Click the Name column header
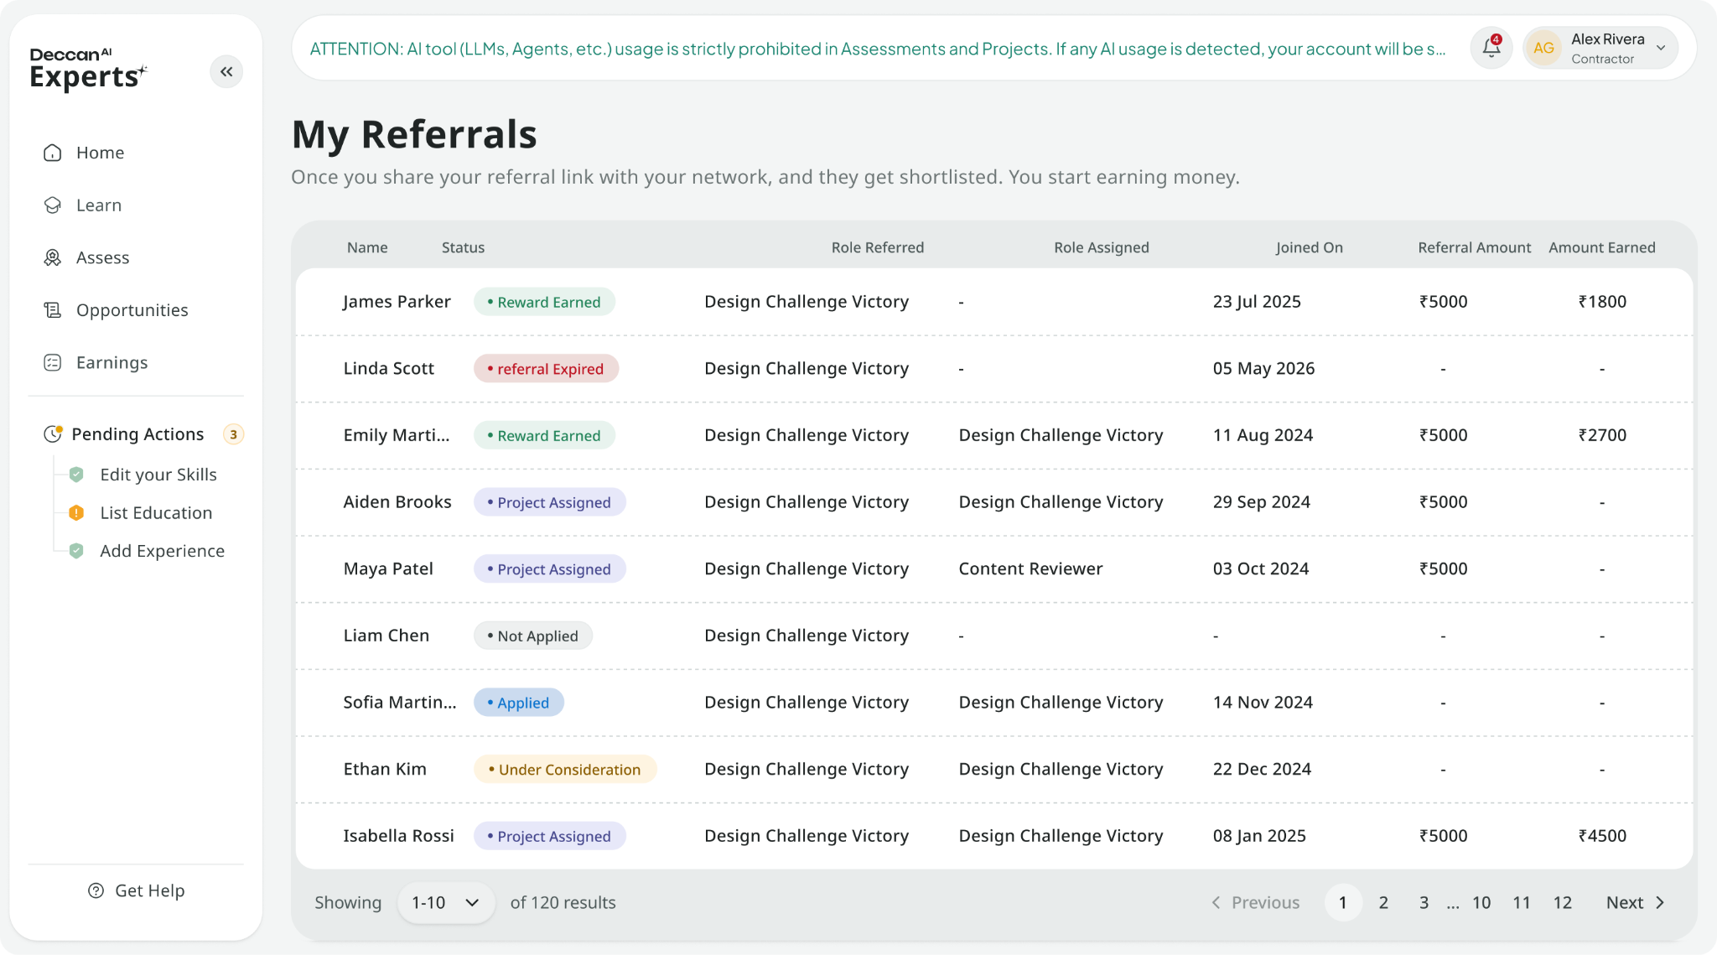 [367, 247]
